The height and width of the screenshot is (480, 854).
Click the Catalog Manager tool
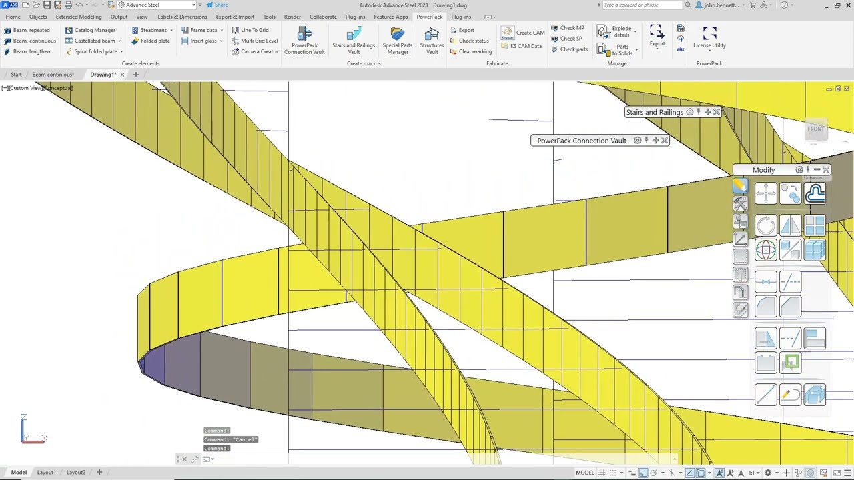point(90,30)
